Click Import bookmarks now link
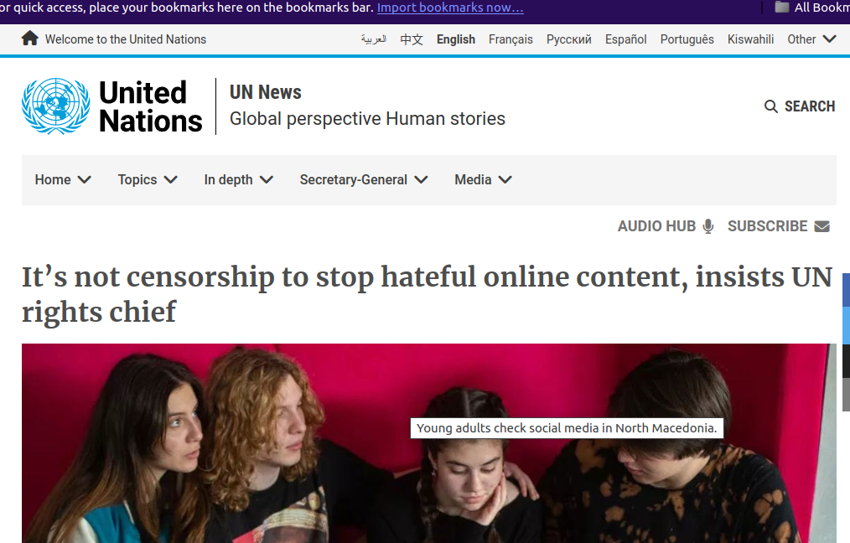Image resolution: width=850 pixels, height=543 pixels. 450,8
